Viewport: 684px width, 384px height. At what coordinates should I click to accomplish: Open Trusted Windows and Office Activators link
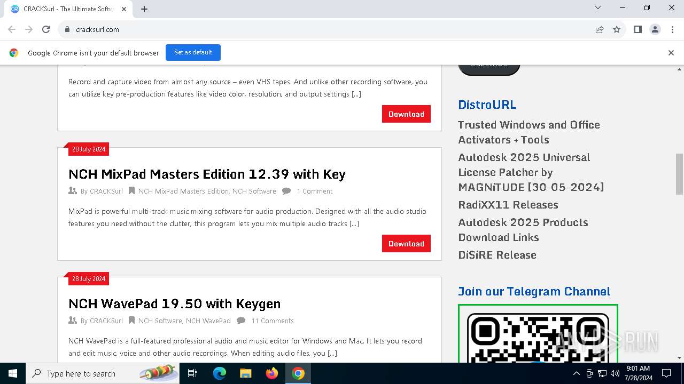pyautogui.click(x=528, y=132)
